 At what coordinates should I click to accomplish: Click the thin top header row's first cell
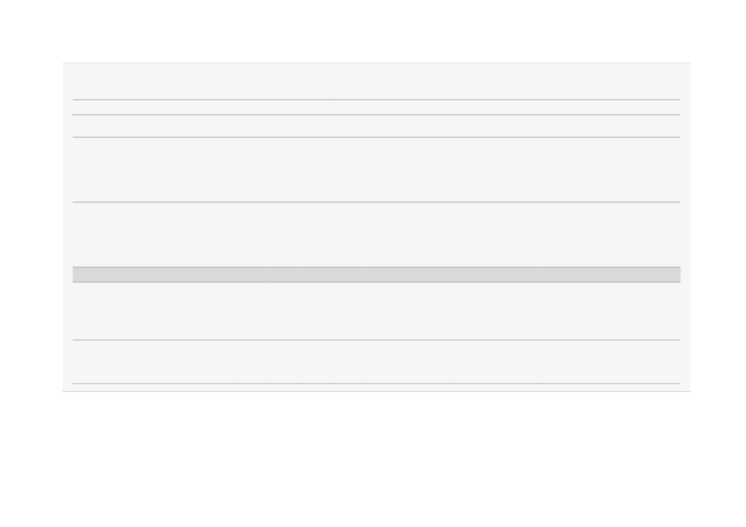(x=154, y=107)
